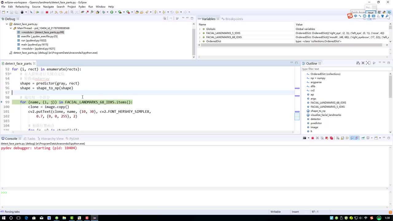Close the Console view tab

click(x=20, y=139)
